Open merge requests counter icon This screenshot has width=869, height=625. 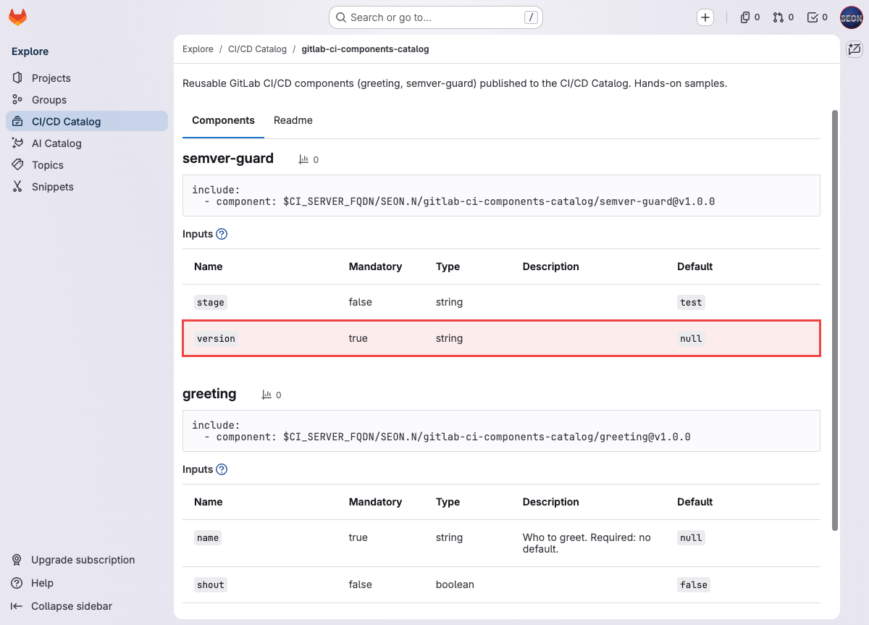(x=778, y=17)
